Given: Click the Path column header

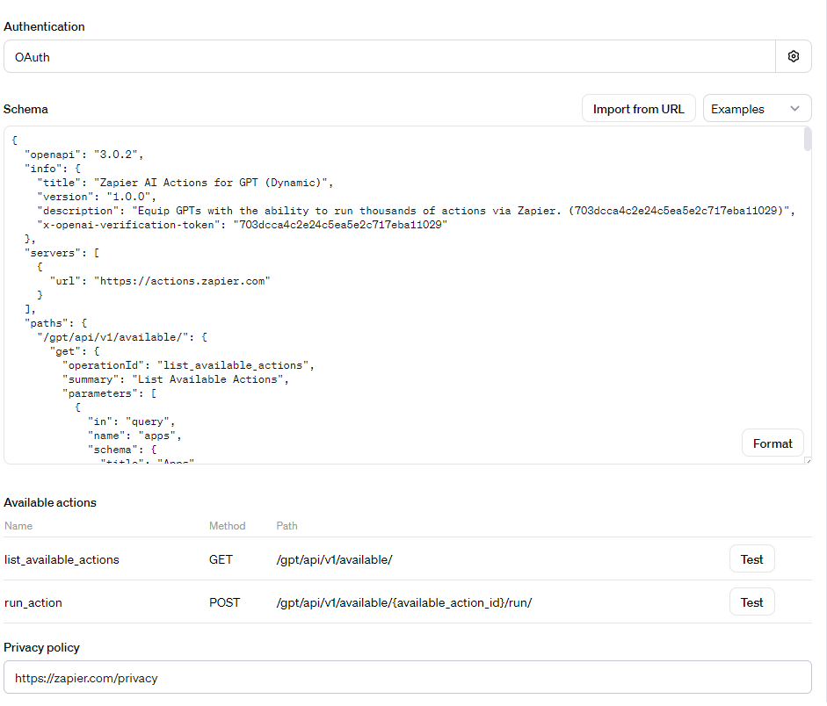Looking at the screenshot, I should (x=287, y=525).
